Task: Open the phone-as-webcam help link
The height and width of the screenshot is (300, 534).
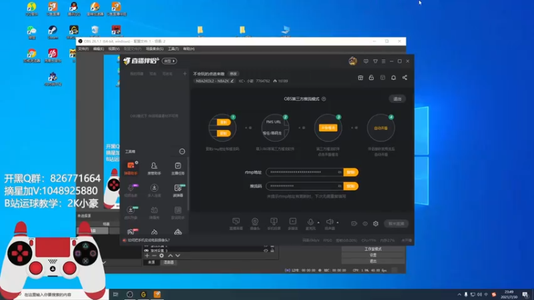Action: (148, 240)
